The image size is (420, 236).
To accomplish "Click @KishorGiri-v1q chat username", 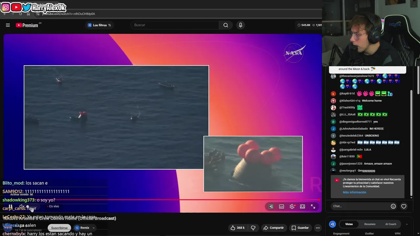I will [350, 101].
